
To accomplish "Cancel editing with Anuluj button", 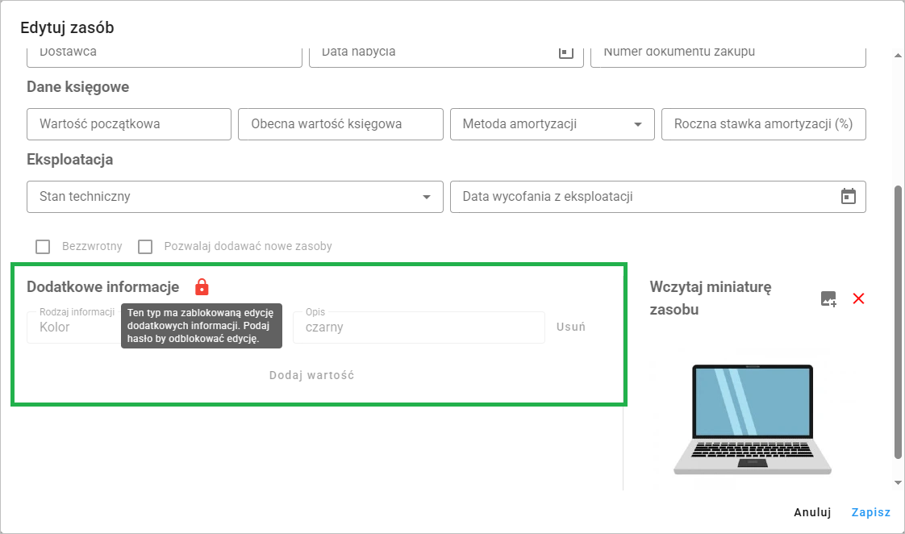I will [x=812, y=512].
